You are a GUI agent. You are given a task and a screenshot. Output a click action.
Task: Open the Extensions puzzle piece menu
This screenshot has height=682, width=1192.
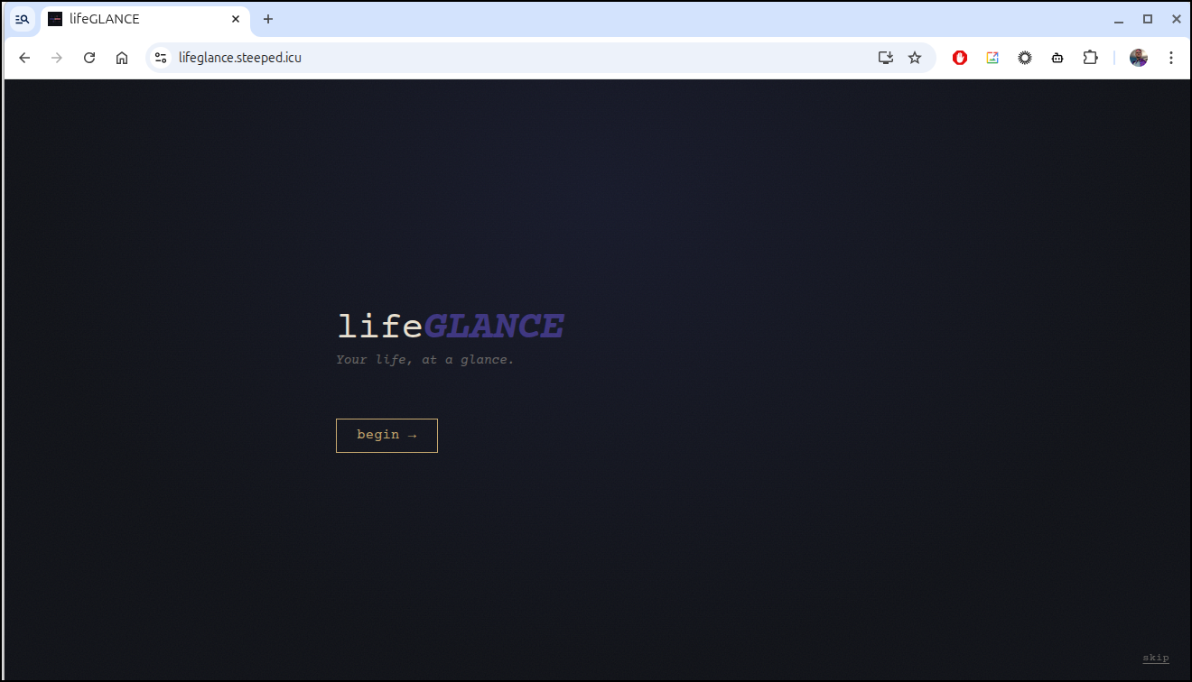click(x=1090, y=58)
